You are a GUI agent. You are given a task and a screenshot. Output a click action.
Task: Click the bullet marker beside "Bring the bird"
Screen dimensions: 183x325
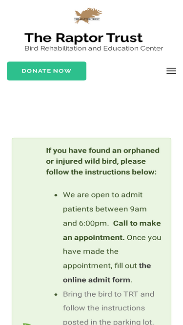coord(56,294)
